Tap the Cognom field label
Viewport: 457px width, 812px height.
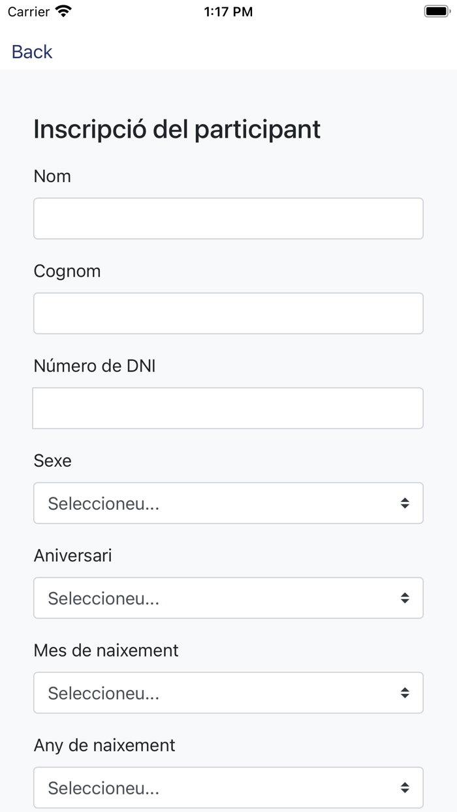coord(67,271)
